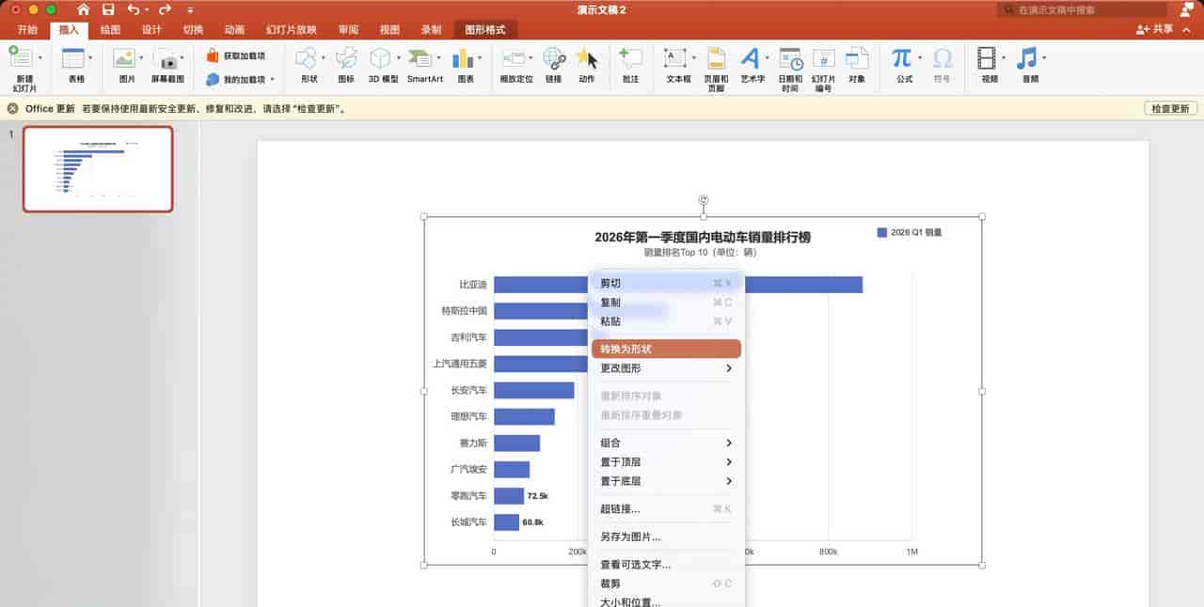Switch to the Animations (动画) tab

tap(234, 30)
